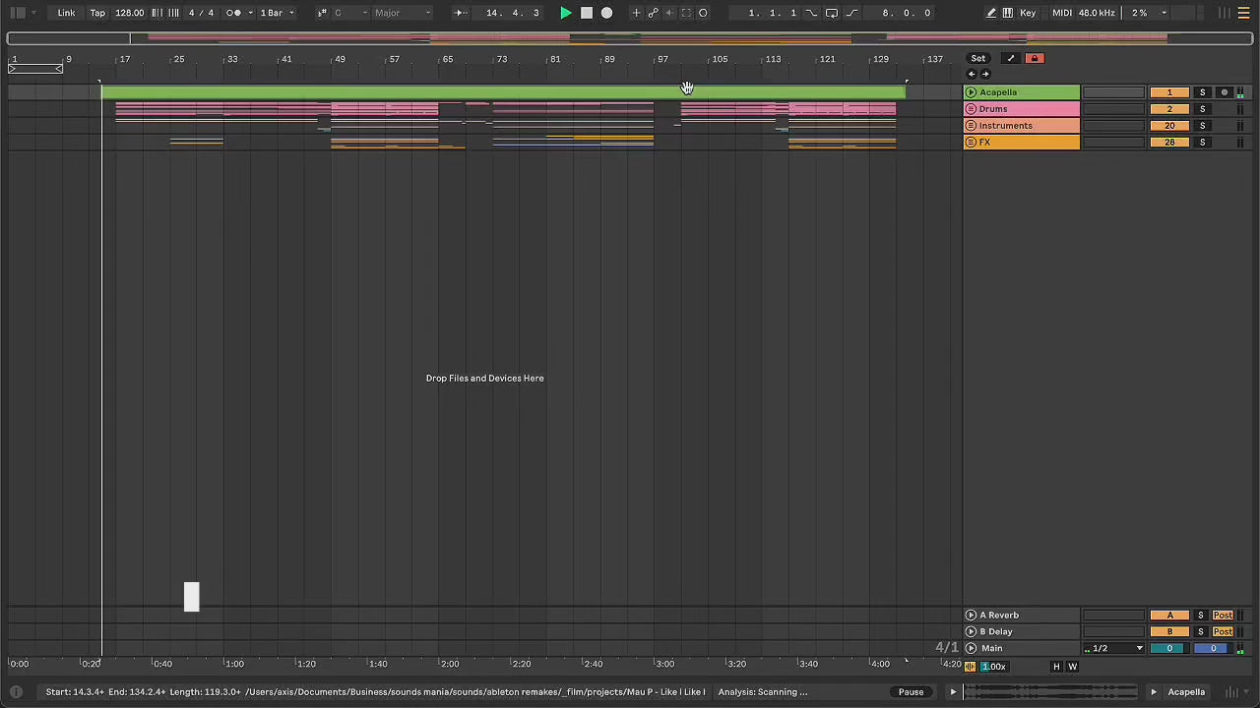Click the Link button
The width and height of the screenshot is (1260, 708).
click(66, 13)
